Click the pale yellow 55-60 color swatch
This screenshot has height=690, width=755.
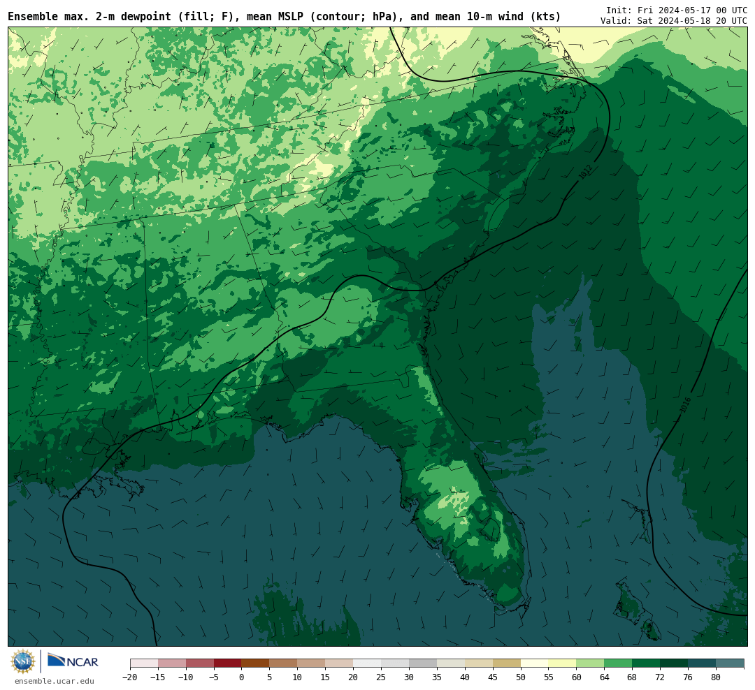pyautogui.click(x=562, y=663)
